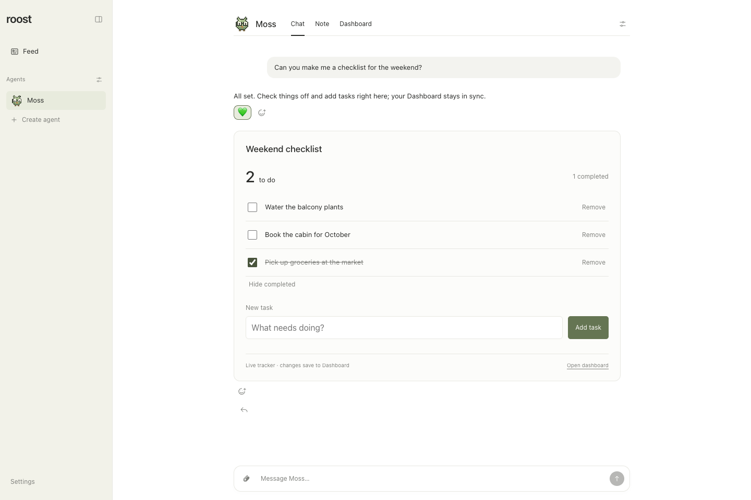The height and width of the screenshot is (500, 751).
Task: Check off Water the balcony plants
Action: [x=252, y=207]
